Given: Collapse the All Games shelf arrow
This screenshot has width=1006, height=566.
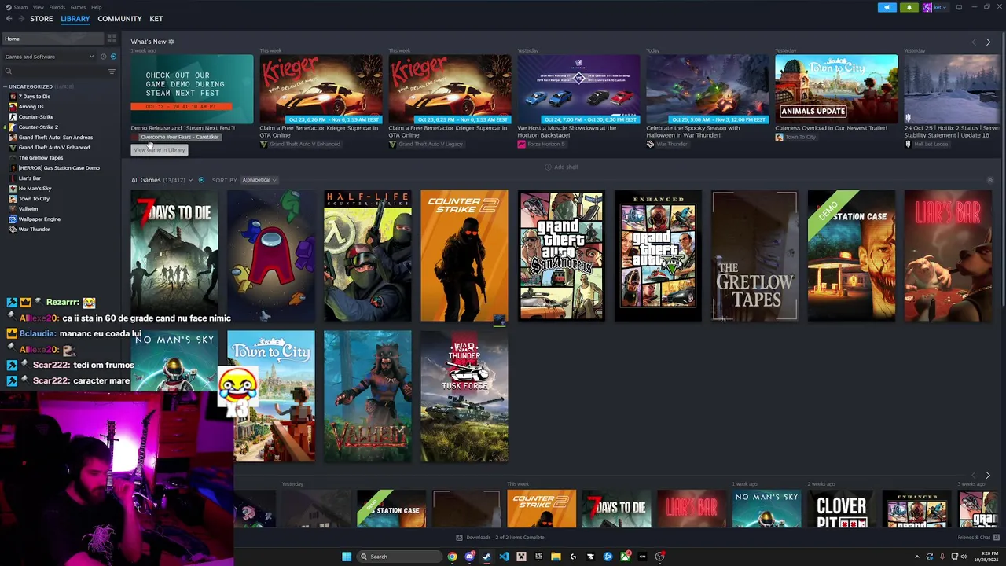Looking at the screenshot, I should 989,180.
